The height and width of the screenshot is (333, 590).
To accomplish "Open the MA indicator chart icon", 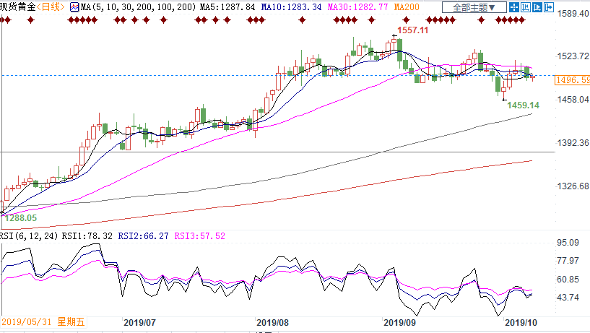I will click(74, 7).
